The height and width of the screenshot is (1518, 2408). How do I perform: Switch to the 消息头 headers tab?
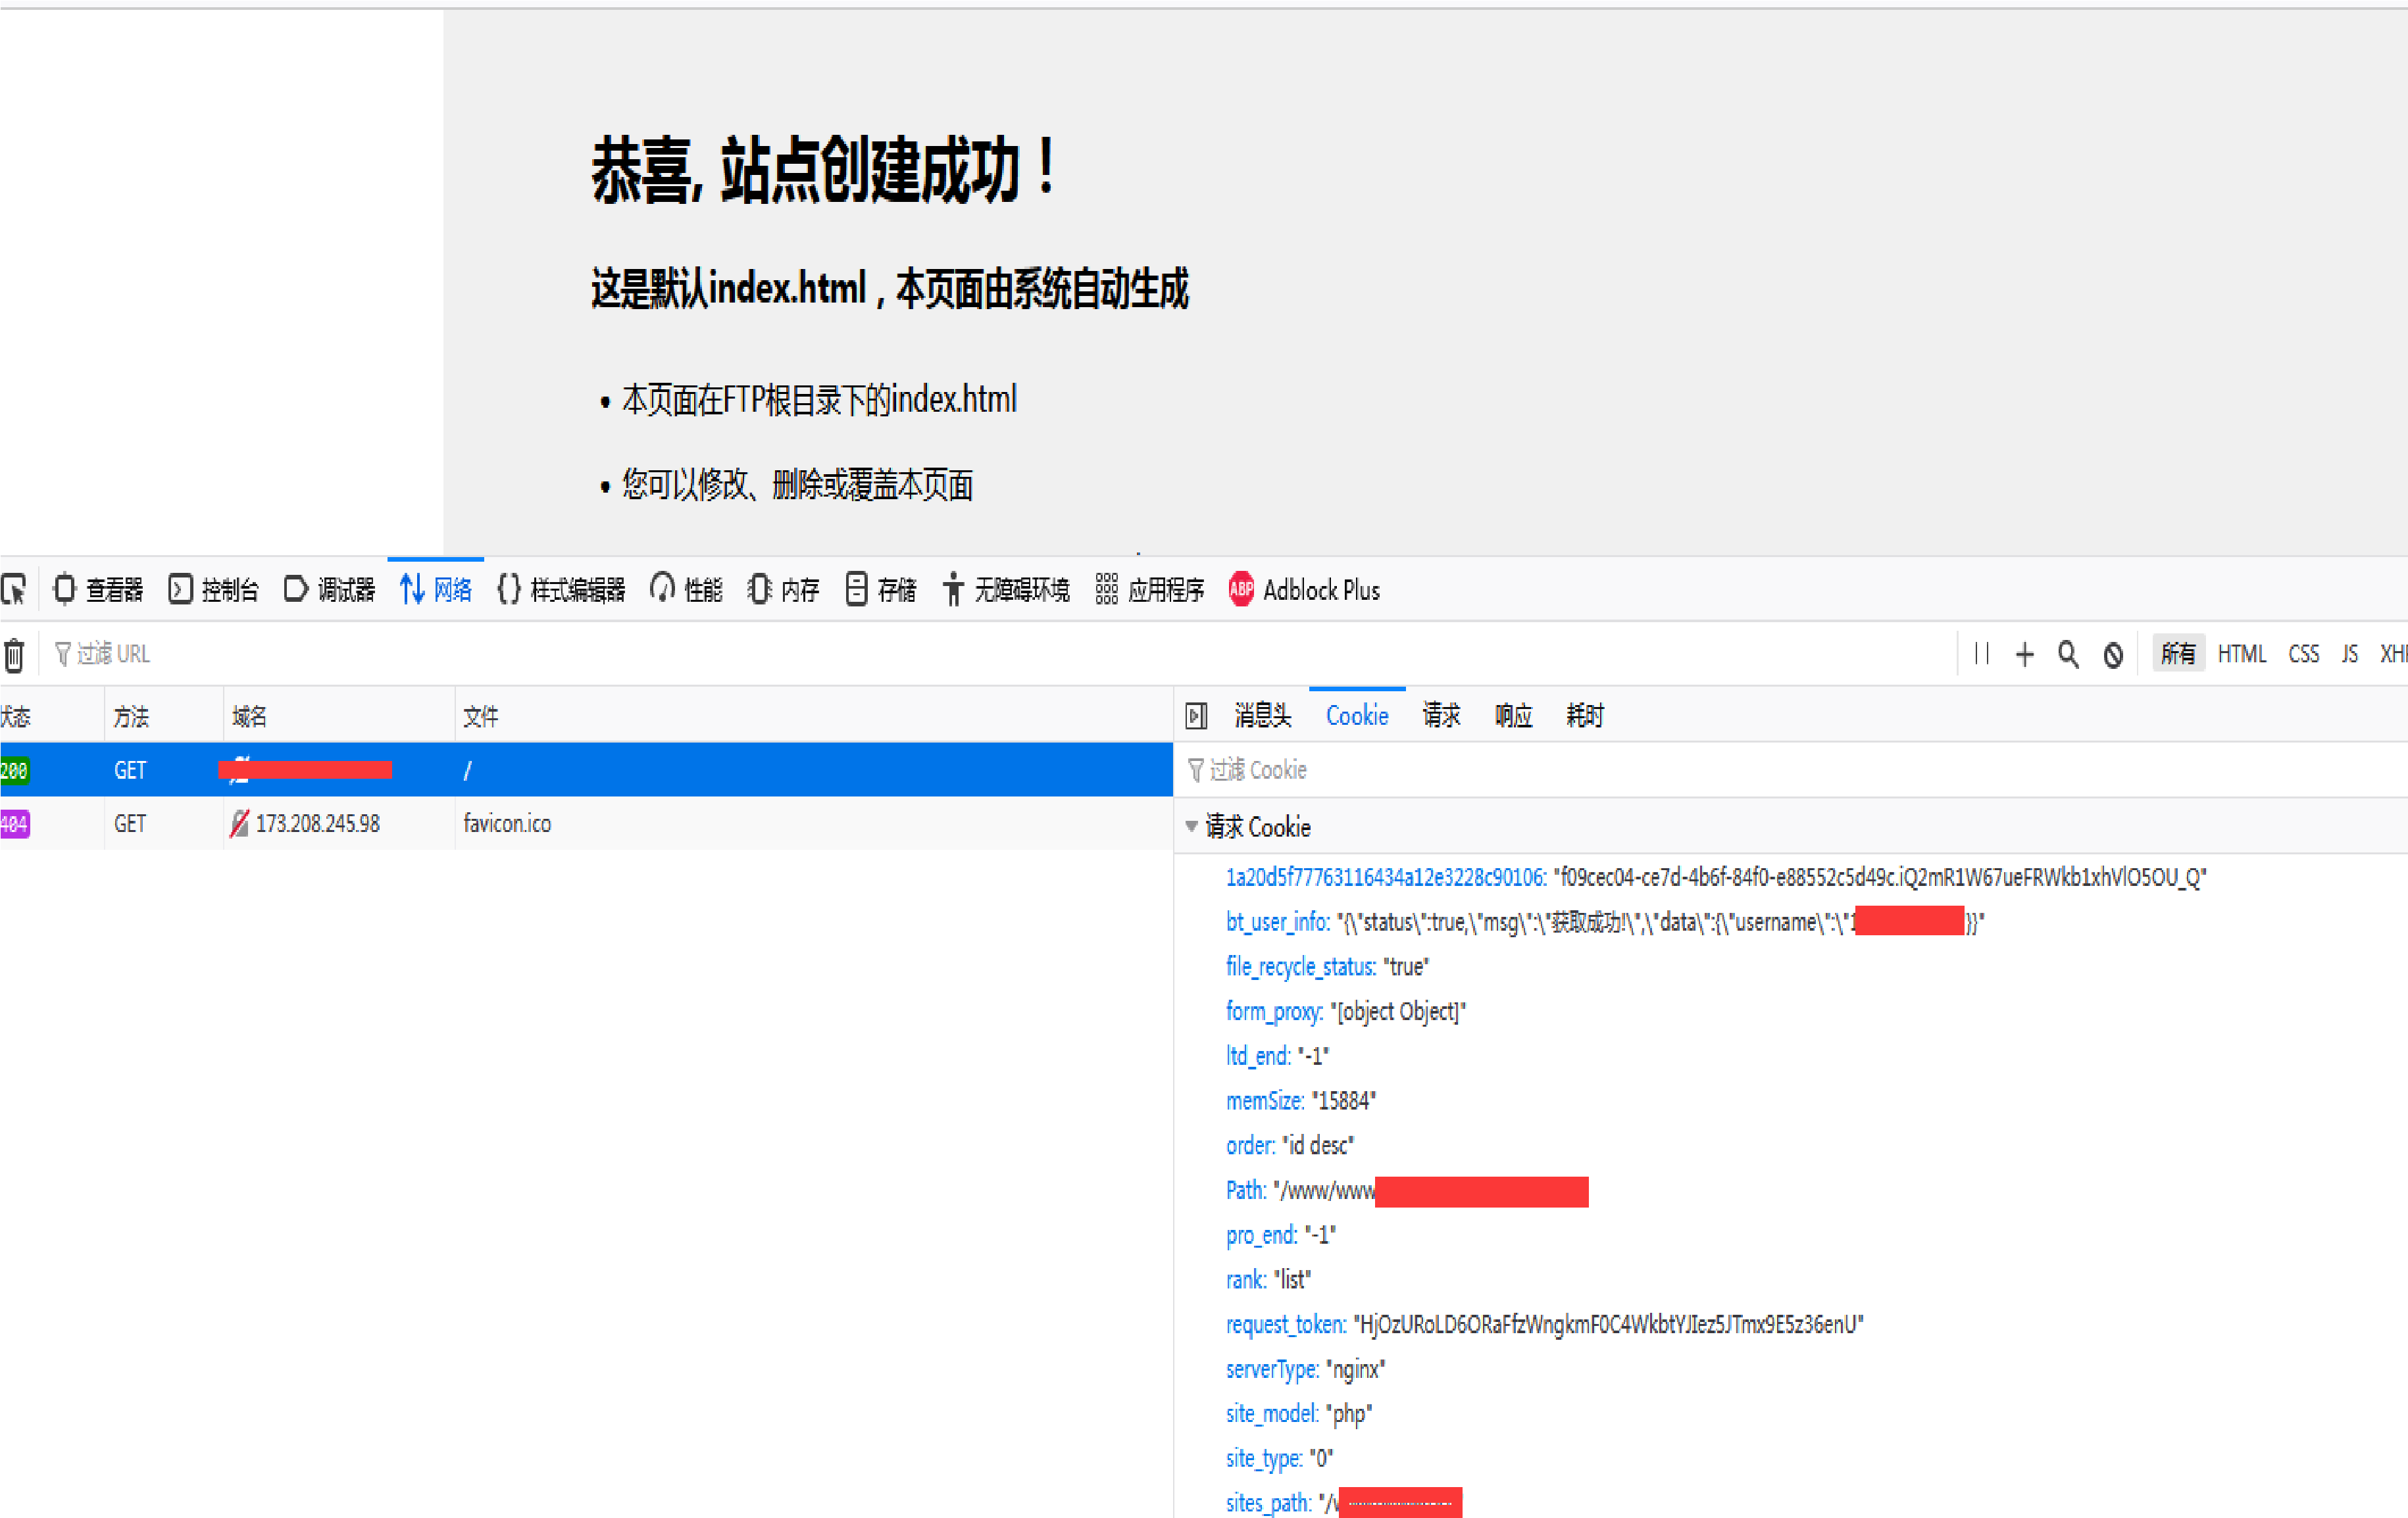(x=1263, y=716)
